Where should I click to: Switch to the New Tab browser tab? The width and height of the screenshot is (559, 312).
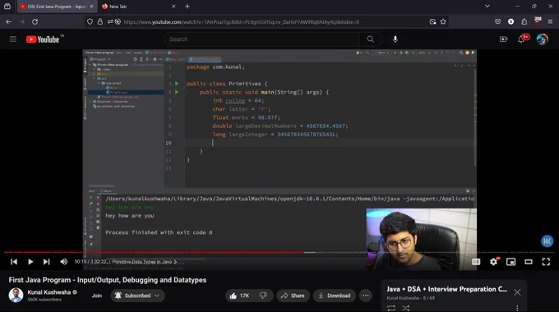tap(136, 7)
